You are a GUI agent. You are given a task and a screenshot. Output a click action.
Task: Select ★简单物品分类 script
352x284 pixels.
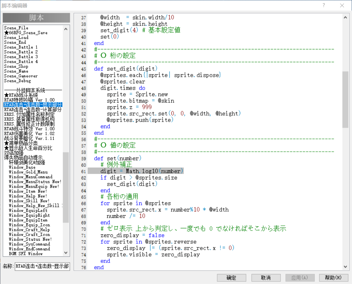click(x=21, y=143)
